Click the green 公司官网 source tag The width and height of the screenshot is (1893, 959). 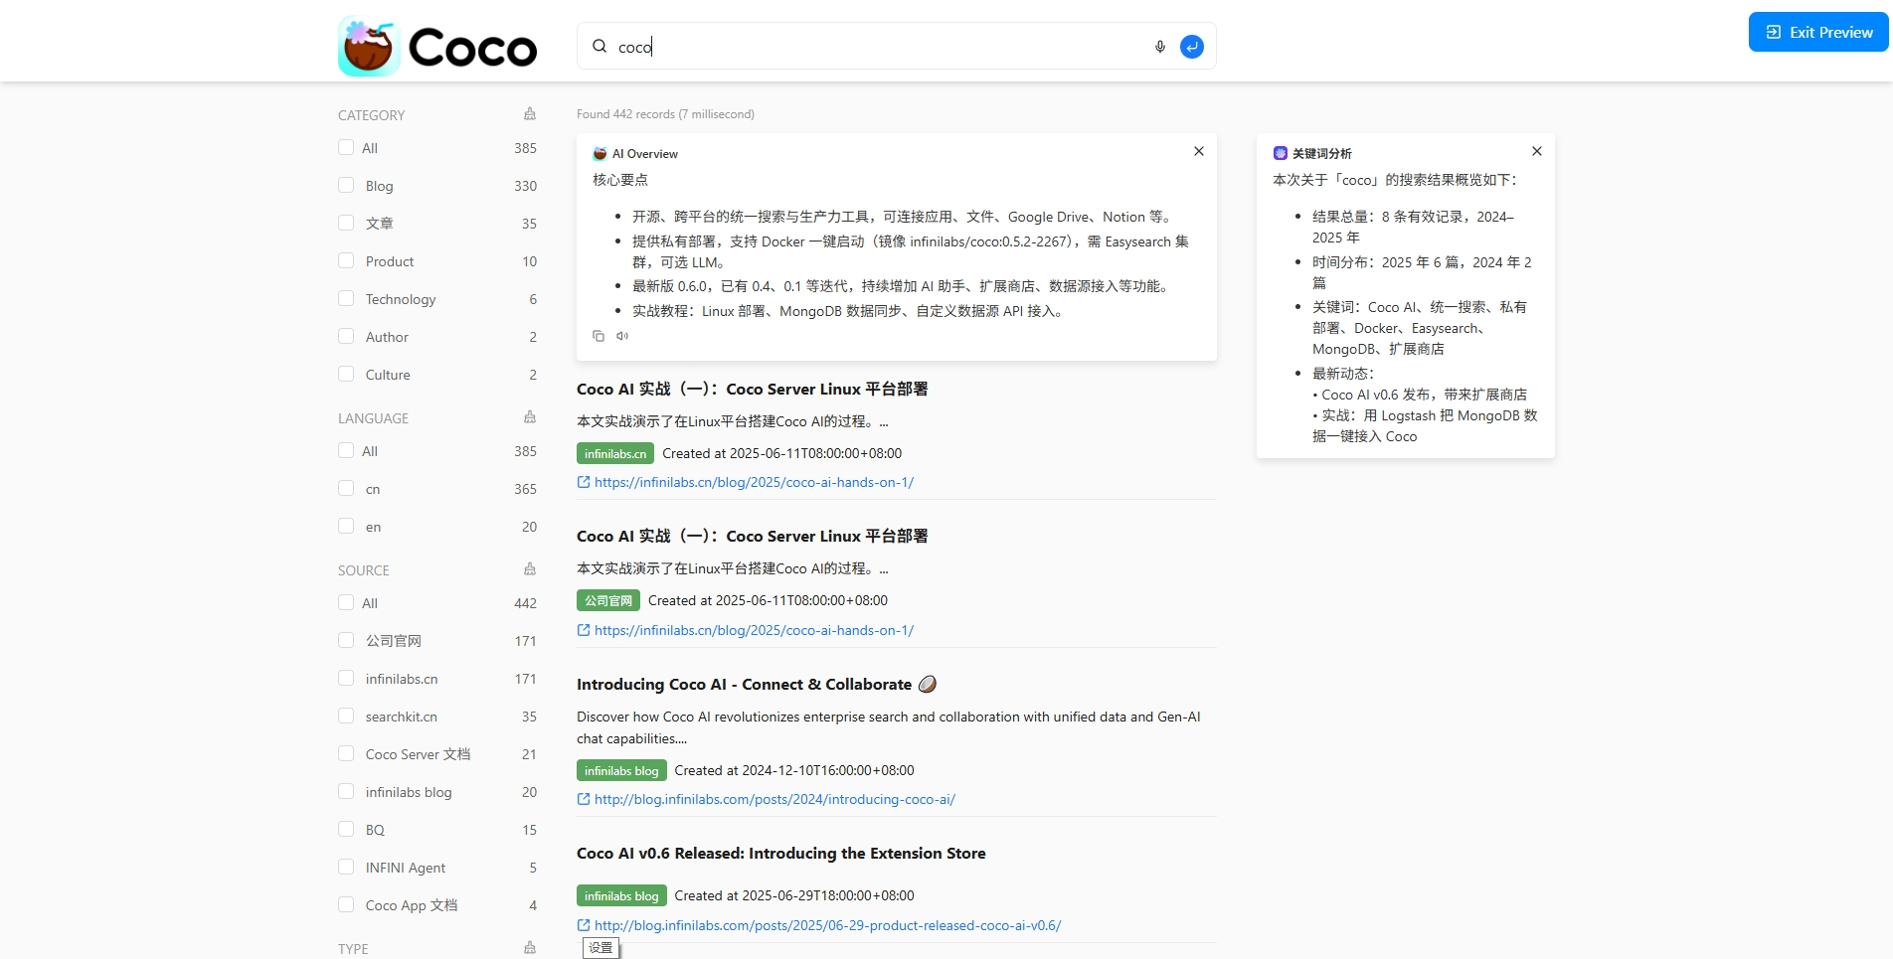click(x=608, y=600)
